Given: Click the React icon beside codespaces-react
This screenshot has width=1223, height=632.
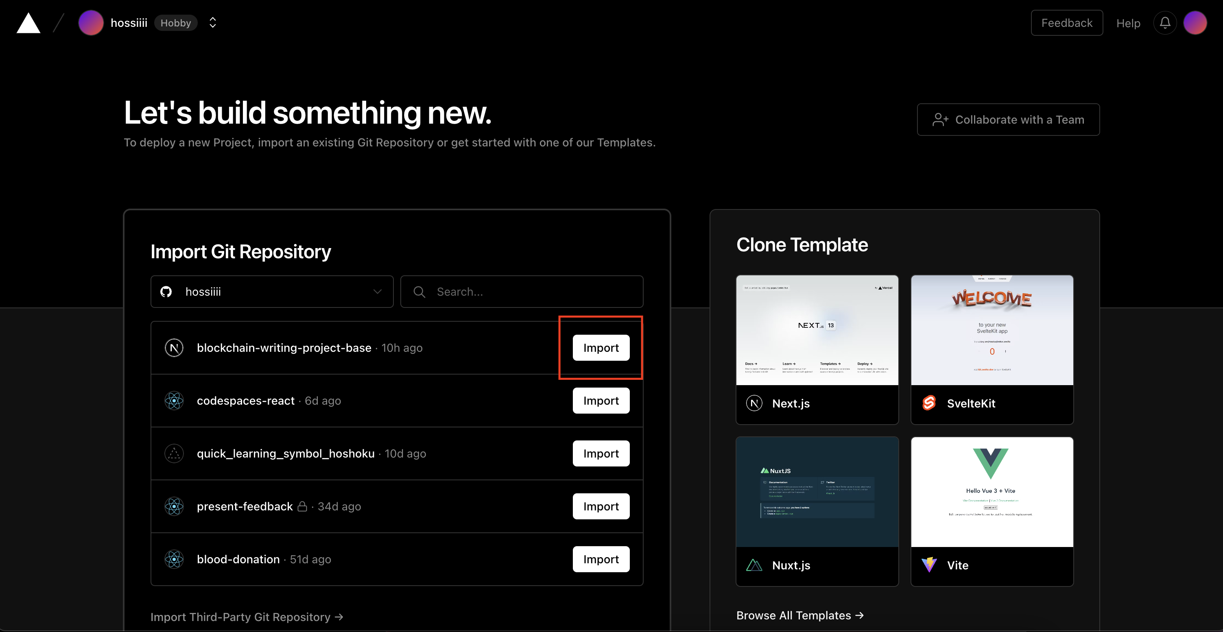Looking at the screenshot, I should (x=174, y=401).
